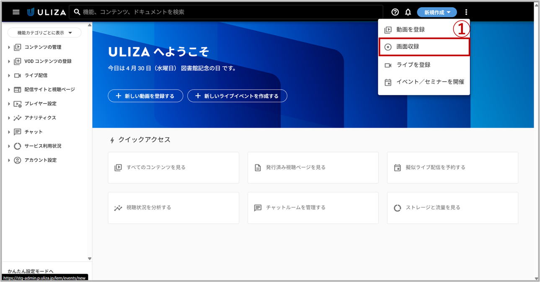Open the three-dot more options menu

(466, 12)
